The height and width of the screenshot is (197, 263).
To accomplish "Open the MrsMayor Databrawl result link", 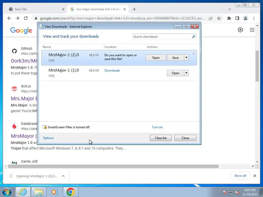I will coord(24,136).
